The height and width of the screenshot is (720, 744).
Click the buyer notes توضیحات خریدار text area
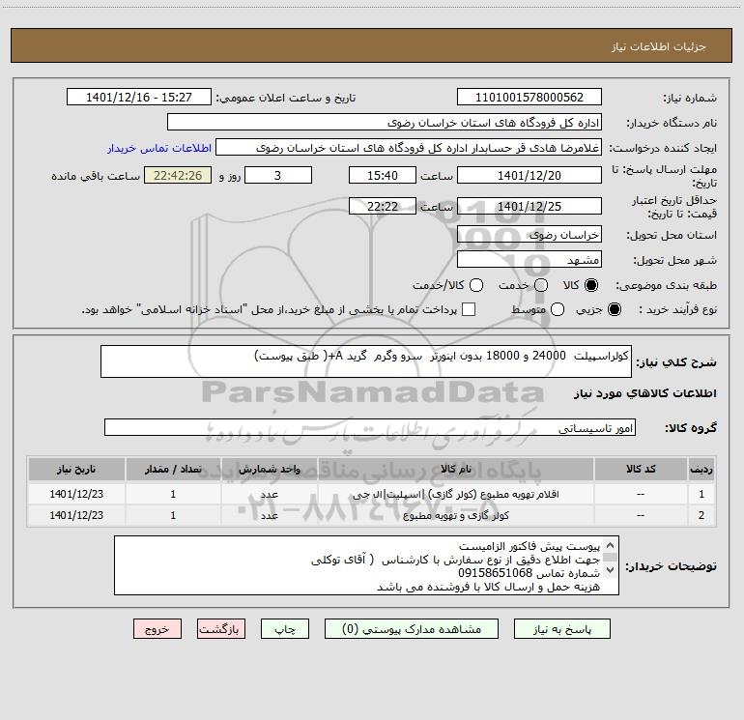tap(366, 565)
